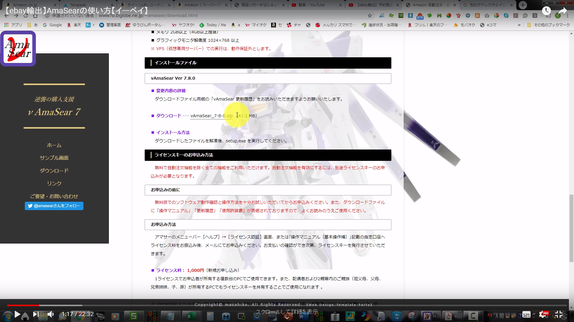
Task: Click the video title AmaSearの使い方
Action: point(77,11)
